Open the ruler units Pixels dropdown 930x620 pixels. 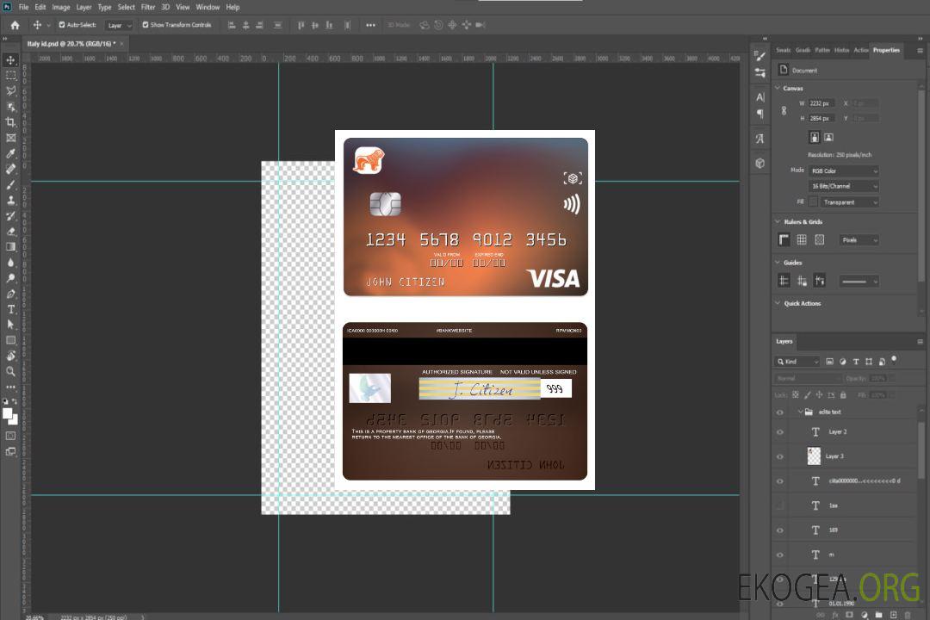859,240
